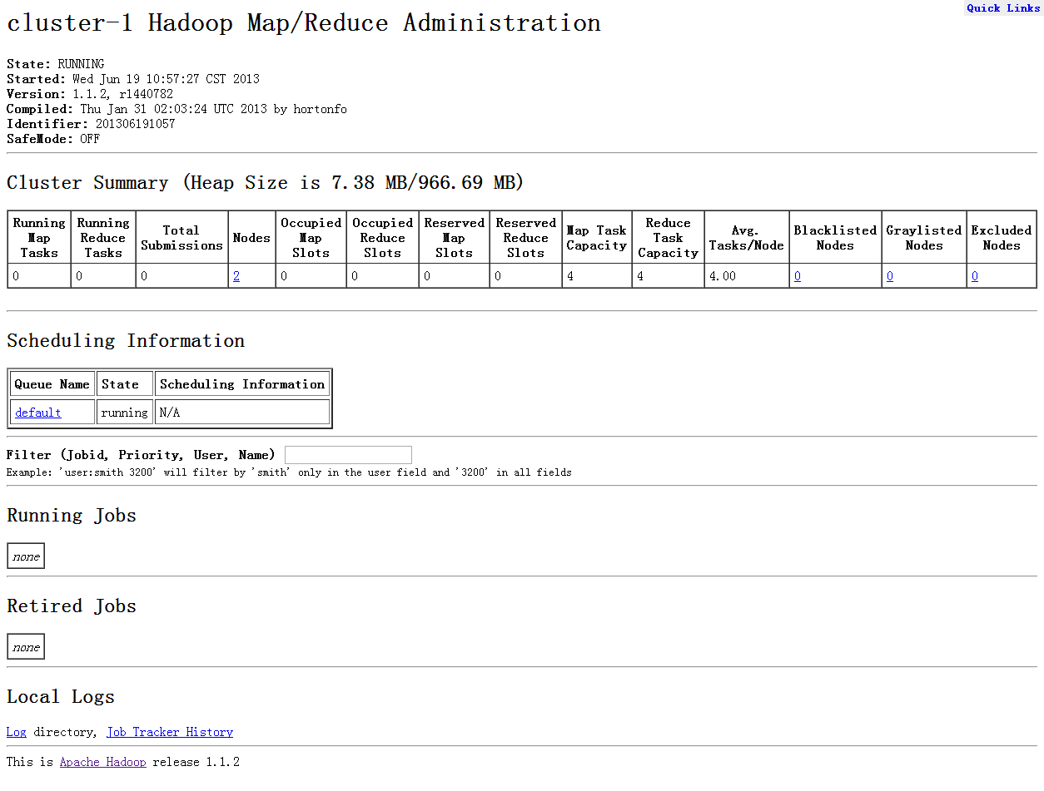
Task: Focus the job Filter text field
Action: (x=348, y=455)
